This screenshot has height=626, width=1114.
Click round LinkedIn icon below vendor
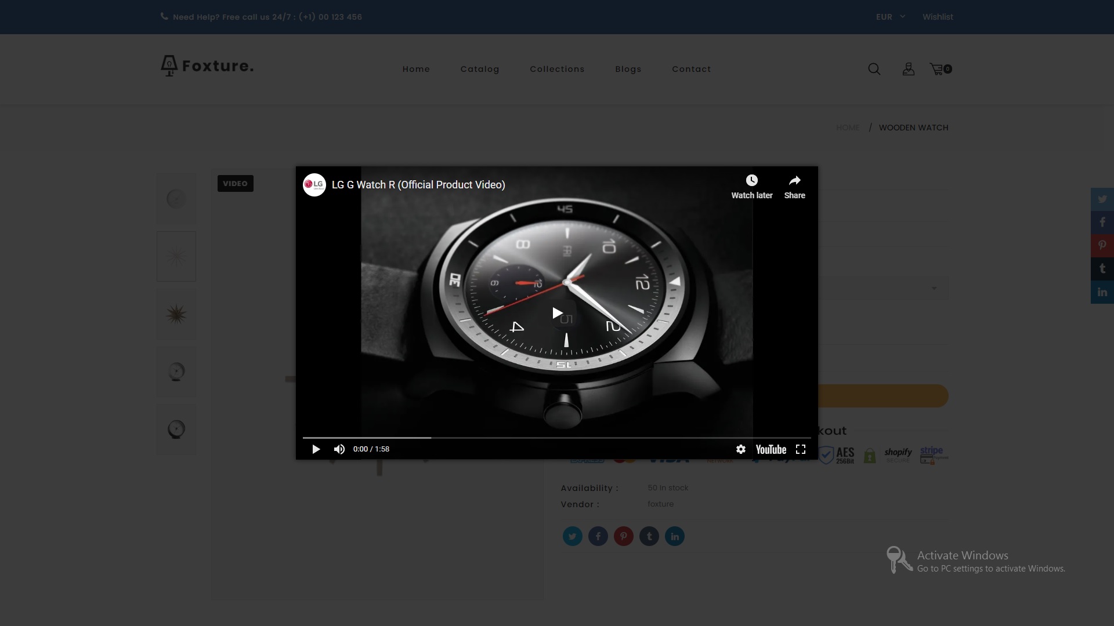point(675,536)
